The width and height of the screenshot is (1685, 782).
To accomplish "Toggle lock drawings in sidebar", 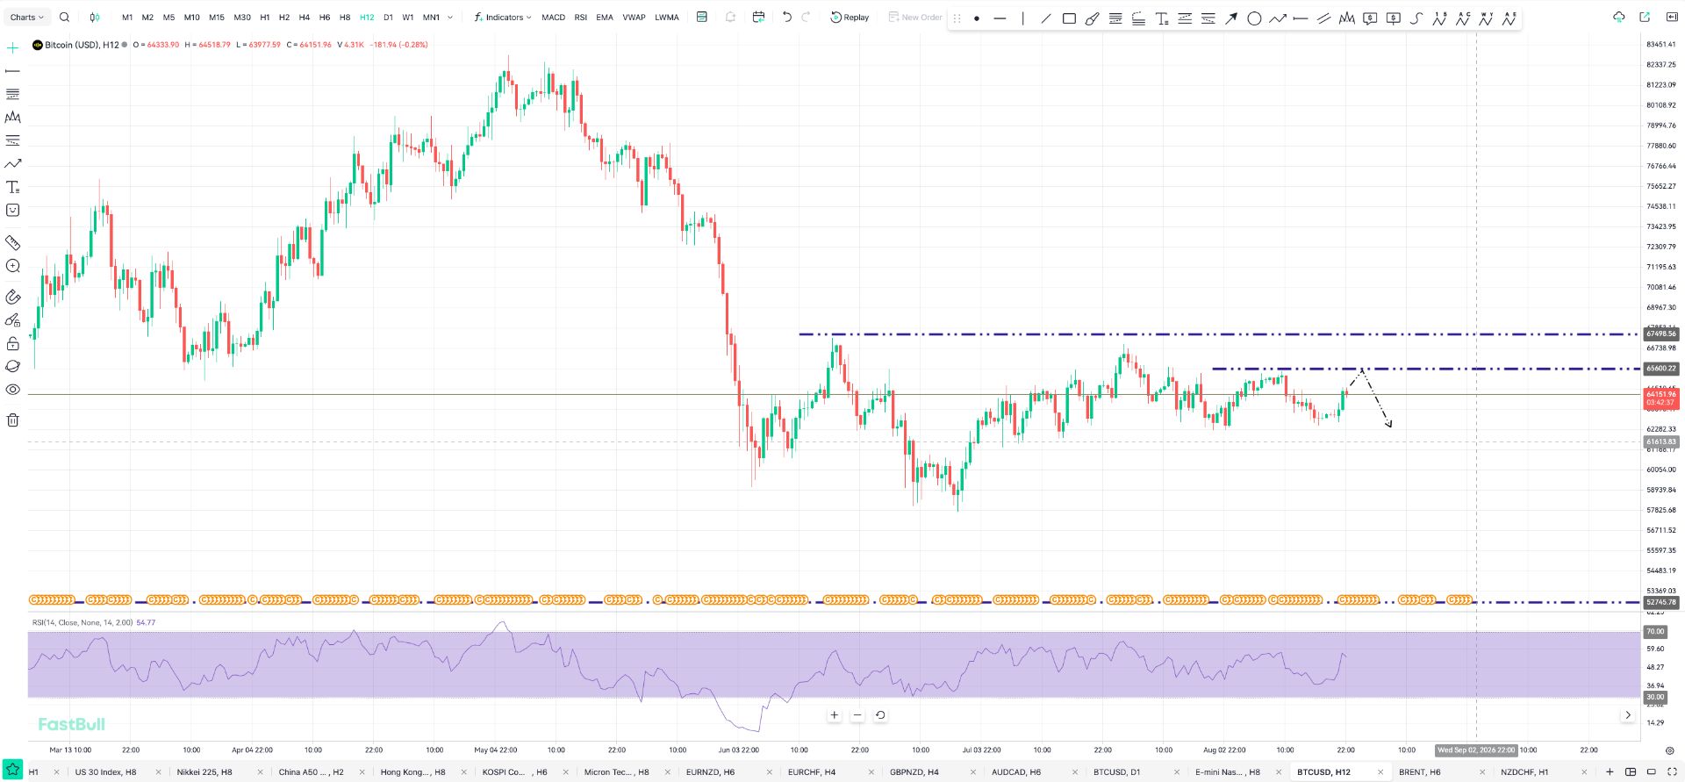I will [x=13, y=343].
